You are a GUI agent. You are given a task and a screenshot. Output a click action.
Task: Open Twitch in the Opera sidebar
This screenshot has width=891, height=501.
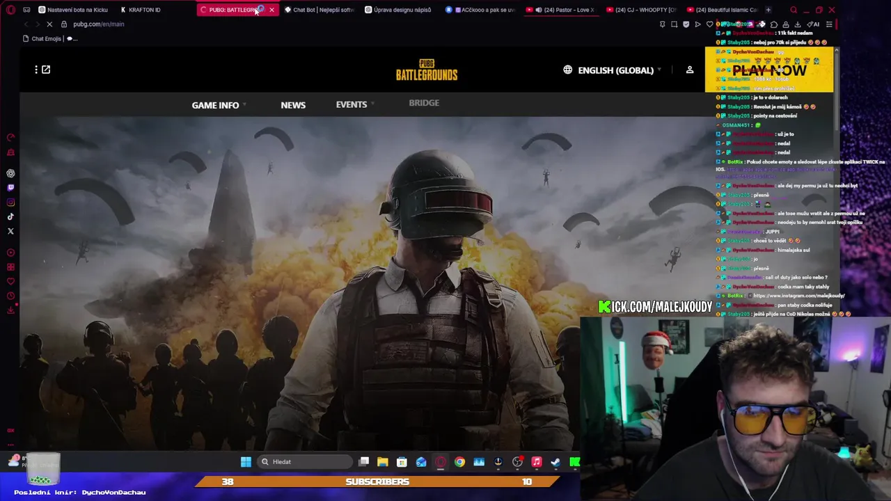(10, 188)
